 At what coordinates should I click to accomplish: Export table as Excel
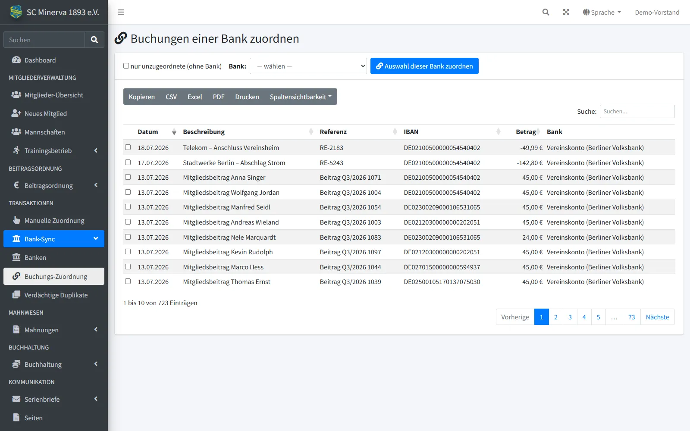click(194, 97)
